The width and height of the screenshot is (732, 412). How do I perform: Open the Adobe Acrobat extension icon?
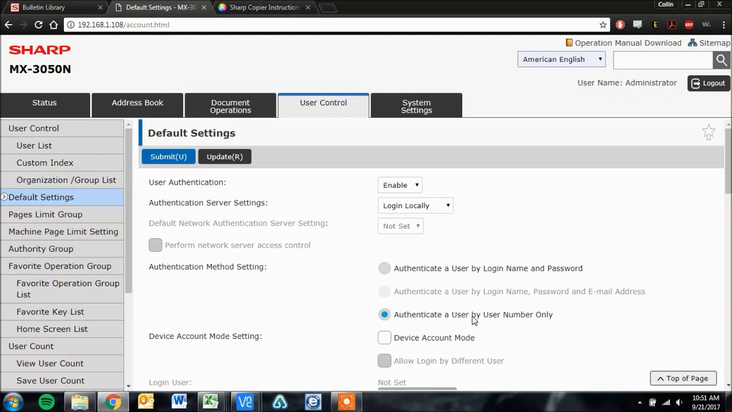pos(672,25)
